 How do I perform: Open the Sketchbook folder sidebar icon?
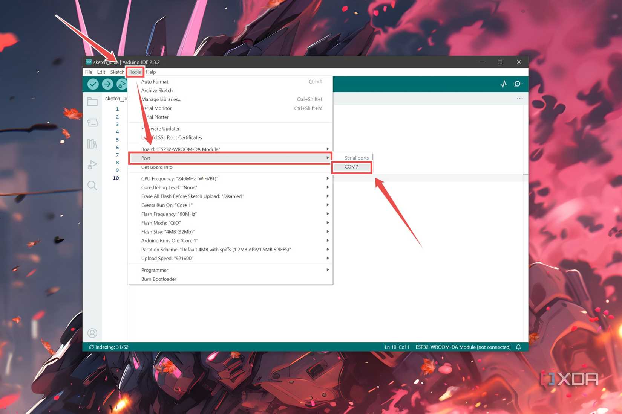(x=92, y=102)
